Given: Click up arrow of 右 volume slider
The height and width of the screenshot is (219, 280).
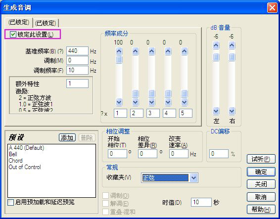Looking at the screenshot, I should click(232, 45).
